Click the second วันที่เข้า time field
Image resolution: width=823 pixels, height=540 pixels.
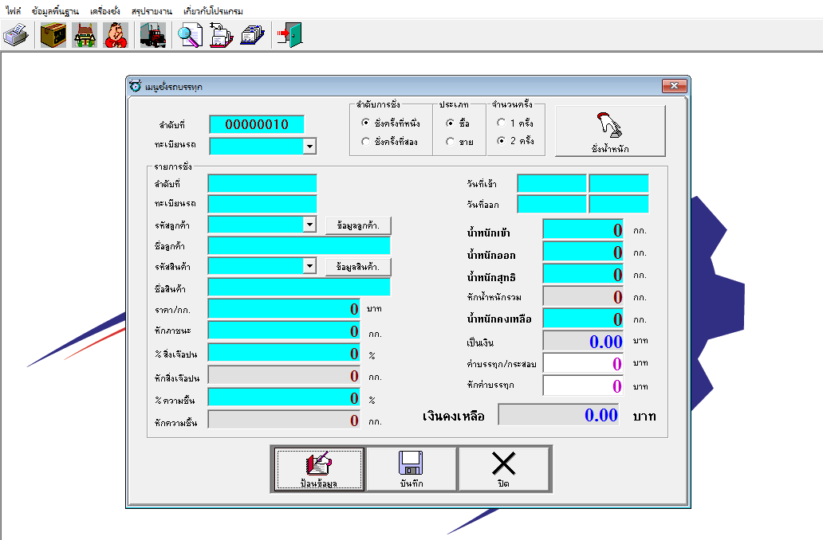(619, 183)
